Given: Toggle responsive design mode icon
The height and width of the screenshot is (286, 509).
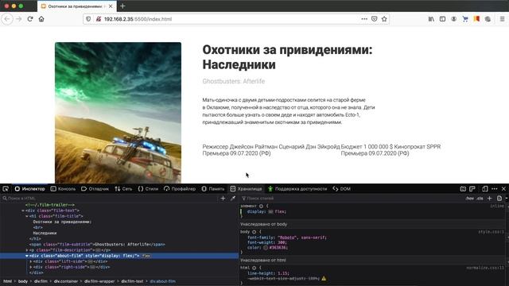Looking at the screenshot, I should (x=484, y=189).
